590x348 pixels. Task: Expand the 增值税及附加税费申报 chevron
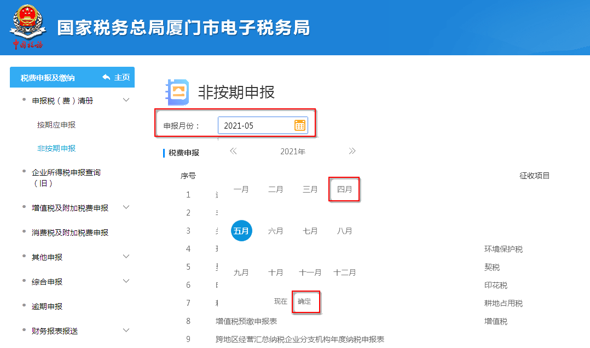126,207
